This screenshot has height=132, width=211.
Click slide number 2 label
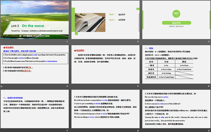tap(138, 42)
